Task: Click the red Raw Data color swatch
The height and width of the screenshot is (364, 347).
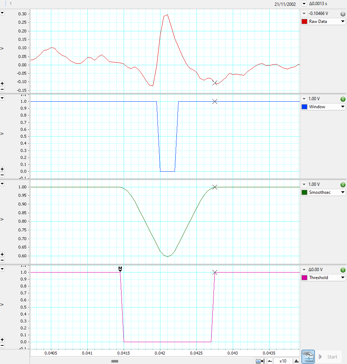Action: (304, 21)
